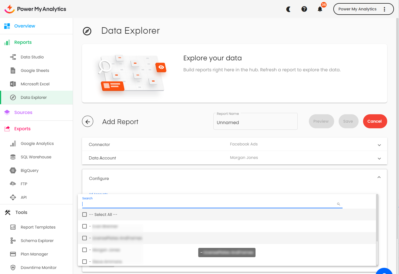The width and height of the screenshot is (399, 274).
Task: Tick the first ad account checkbox below Select All
Action: (85, 226)
